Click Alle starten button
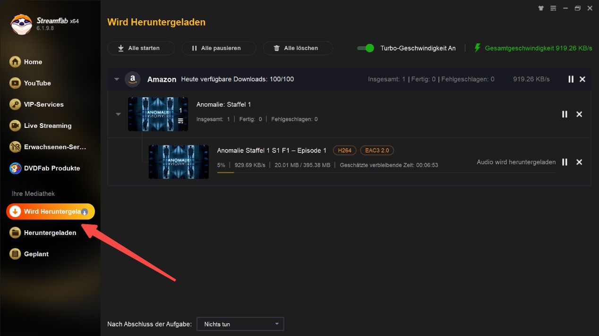The image size is (599, 336). point(141,48)
